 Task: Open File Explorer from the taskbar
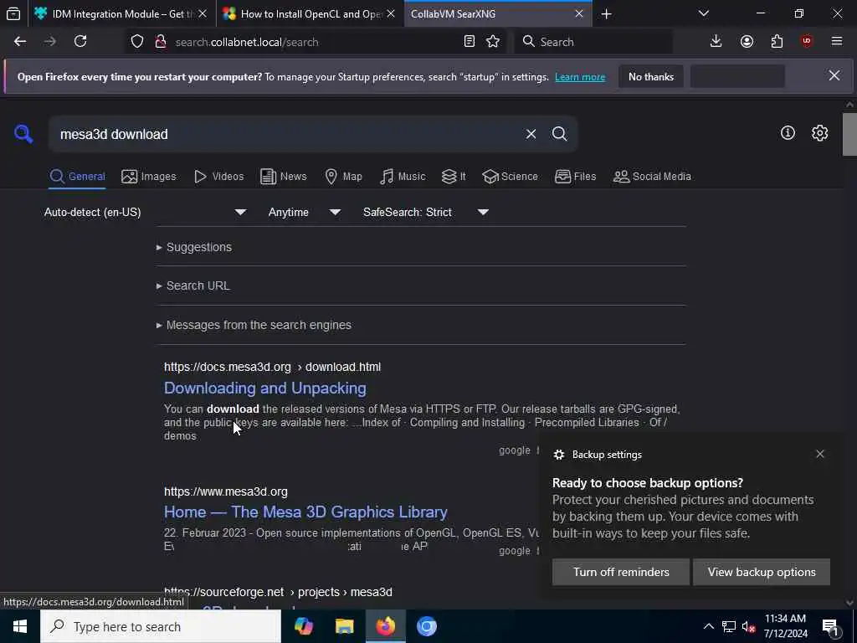344,626
